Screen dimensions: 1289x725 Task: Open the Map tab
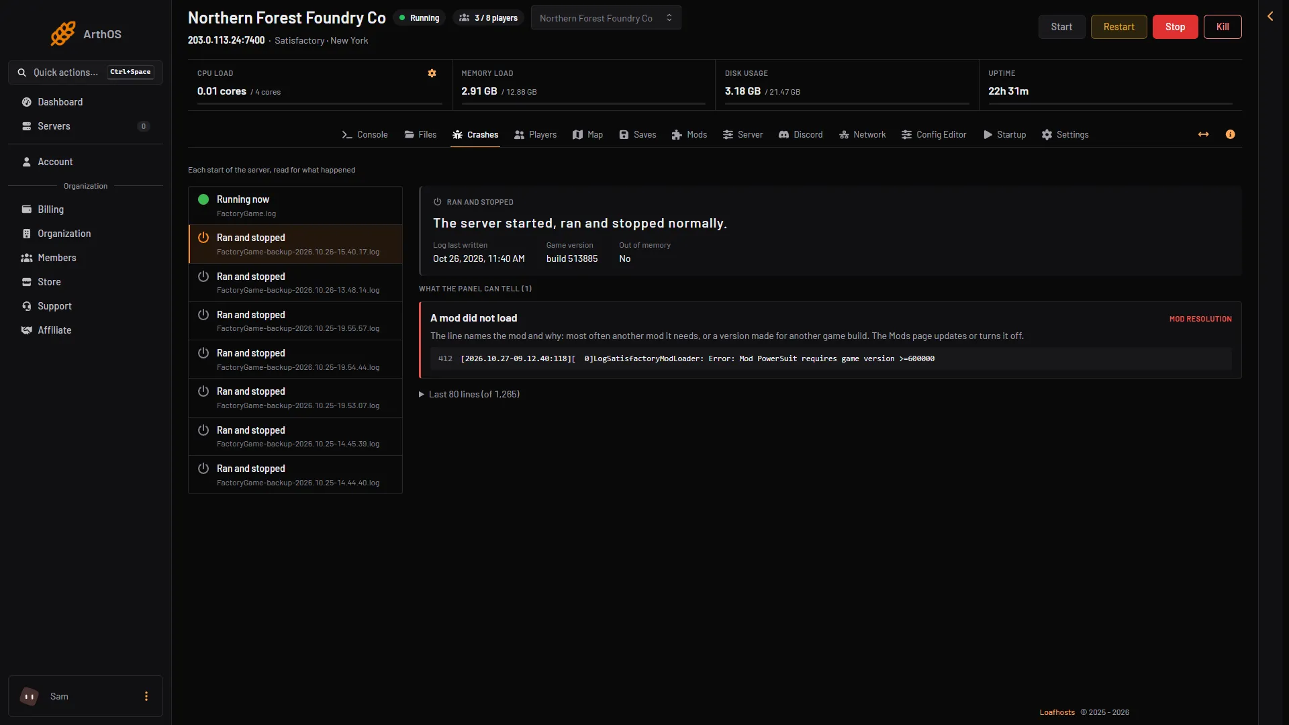(x=587, y=135)
